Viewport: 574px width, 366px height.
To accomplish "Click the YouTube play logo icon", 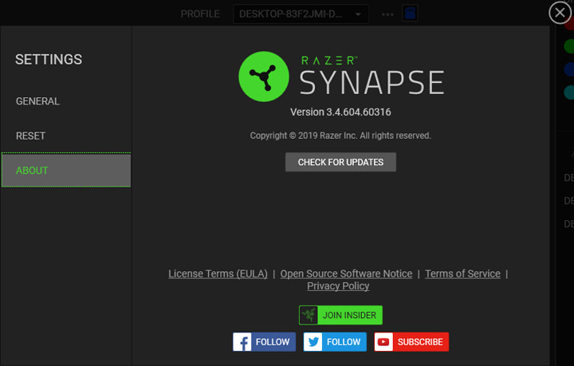I will click(x=383, y=342).
